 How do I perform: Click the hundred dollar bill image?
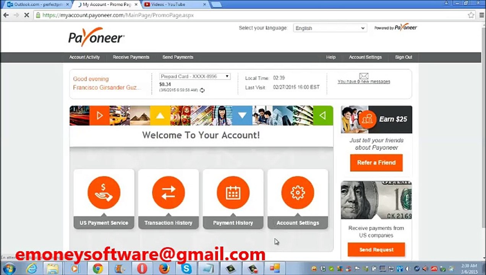(x=376, y=201)
